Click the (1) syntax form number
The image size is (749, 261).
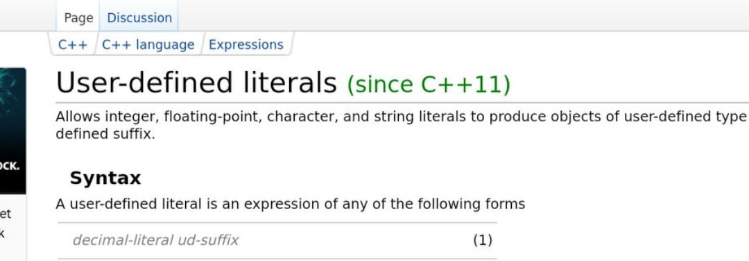(x=483, y=240)
